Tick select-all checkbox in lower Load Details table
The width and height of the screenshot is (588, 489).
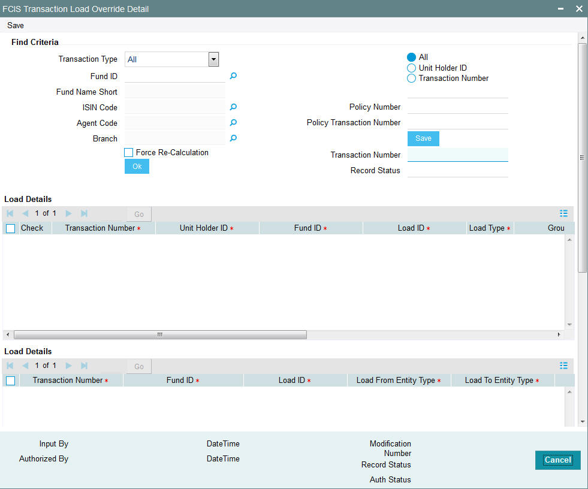pos(11,381)
